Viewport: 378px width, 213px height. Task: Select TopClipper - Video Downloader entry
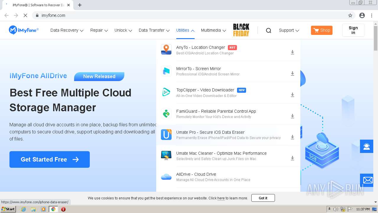pyautogui.click(x=228, y=93)
